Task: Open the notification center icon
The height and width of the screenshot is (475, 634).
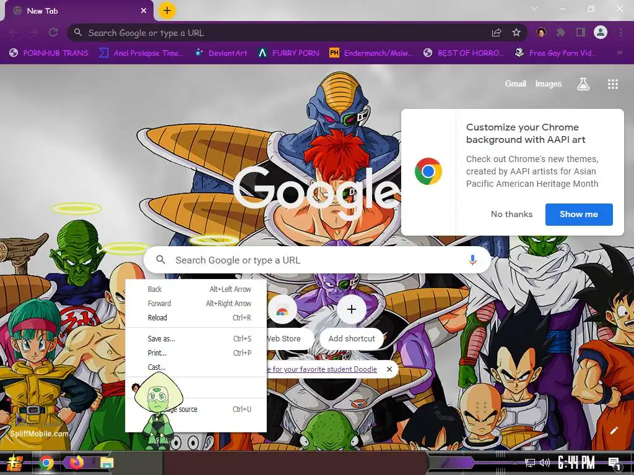Action: (614, 464)
